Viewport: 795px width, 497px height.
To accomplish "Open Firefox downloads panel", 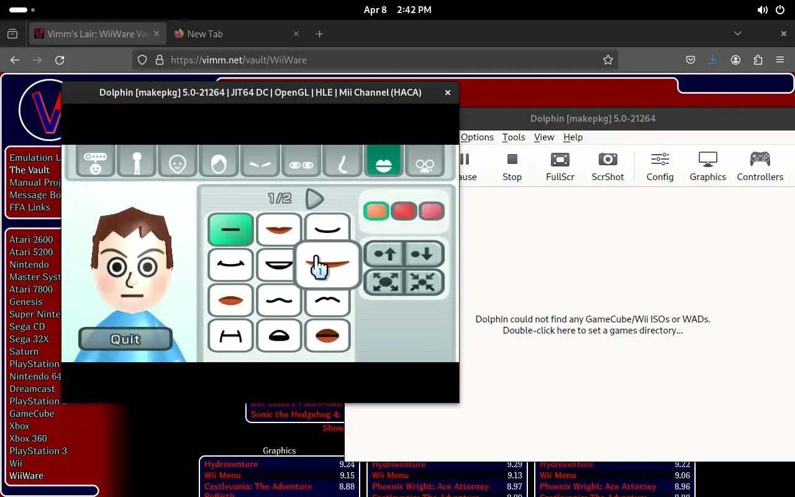I will coord(713,60).
